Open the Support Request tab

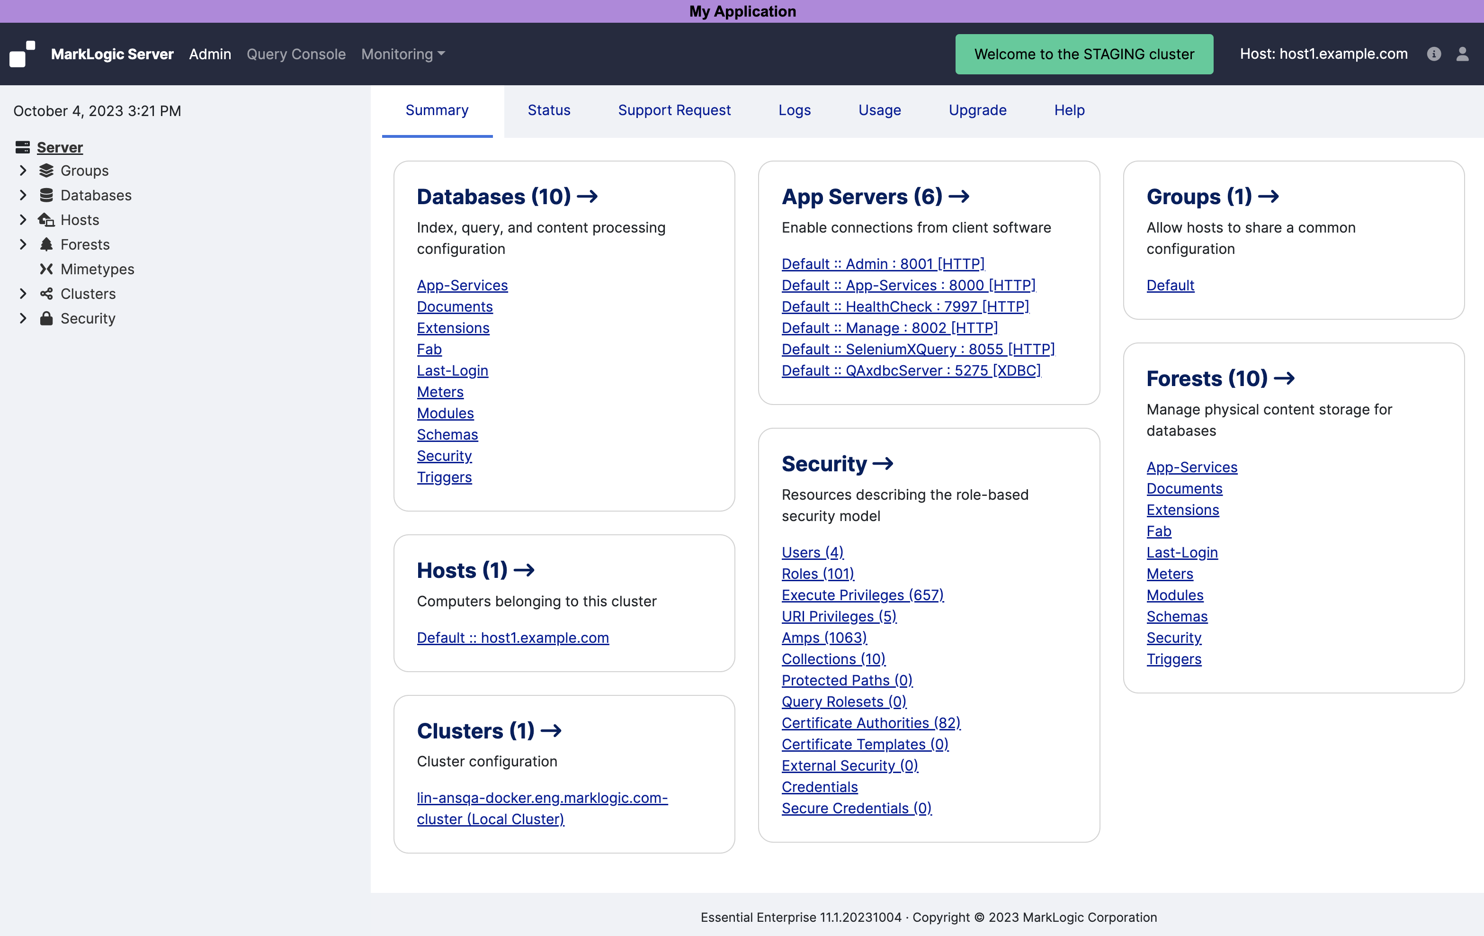(x=674, y=110)
